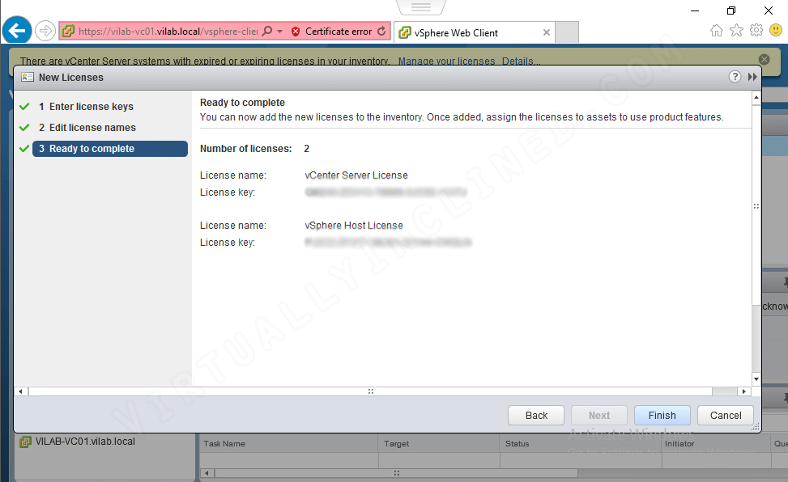Sort tasks by the Status column
The height and width of the screenshot is (482, 788).
[x=581, y=444]
